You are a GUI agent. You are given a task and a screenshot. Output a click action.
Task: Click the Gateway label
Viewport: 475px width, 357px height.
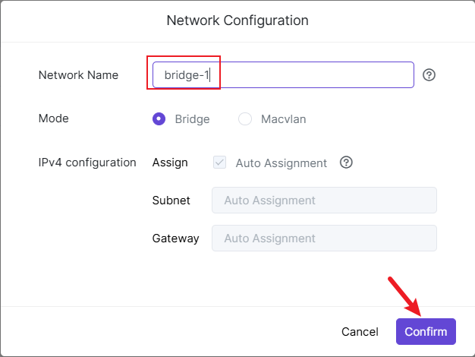point(175,239)
